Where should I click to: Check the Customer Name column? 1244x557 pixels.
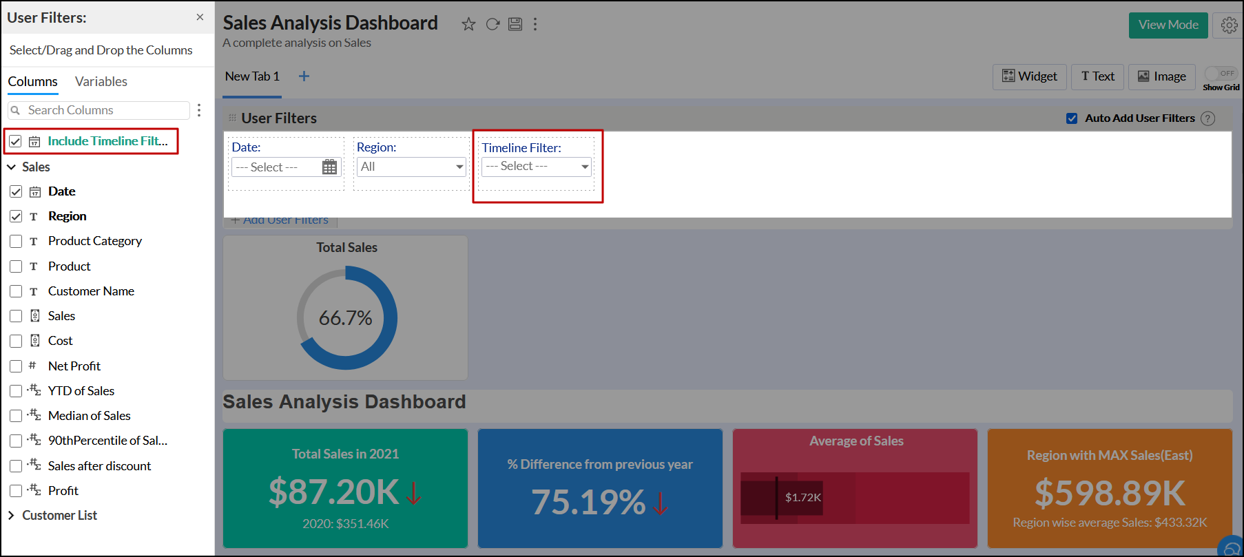[x=16, y=291]
